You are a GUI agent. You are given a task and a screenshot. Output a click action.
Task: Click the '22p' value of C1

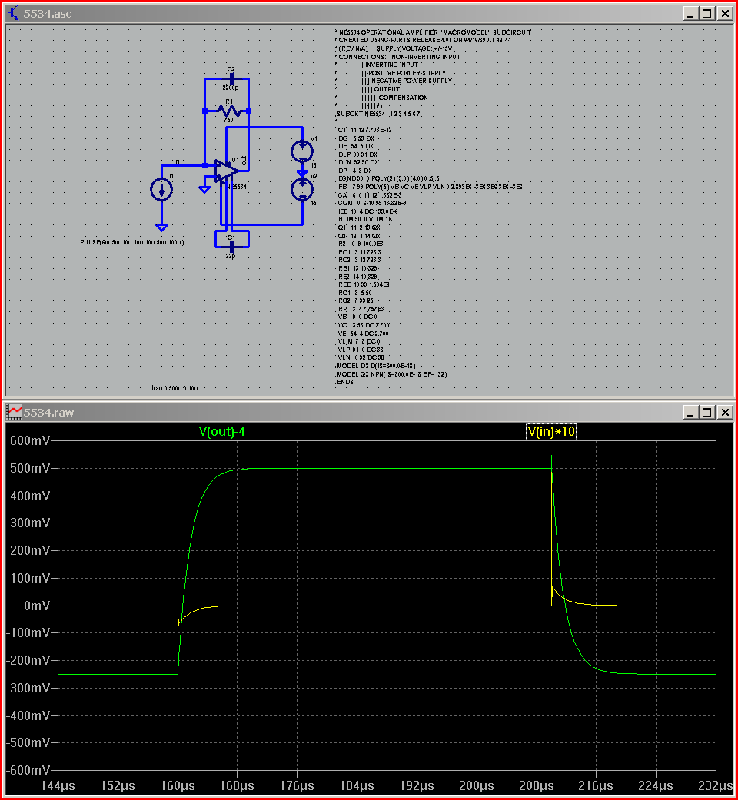pyautogui.click(x=231, y=256)
